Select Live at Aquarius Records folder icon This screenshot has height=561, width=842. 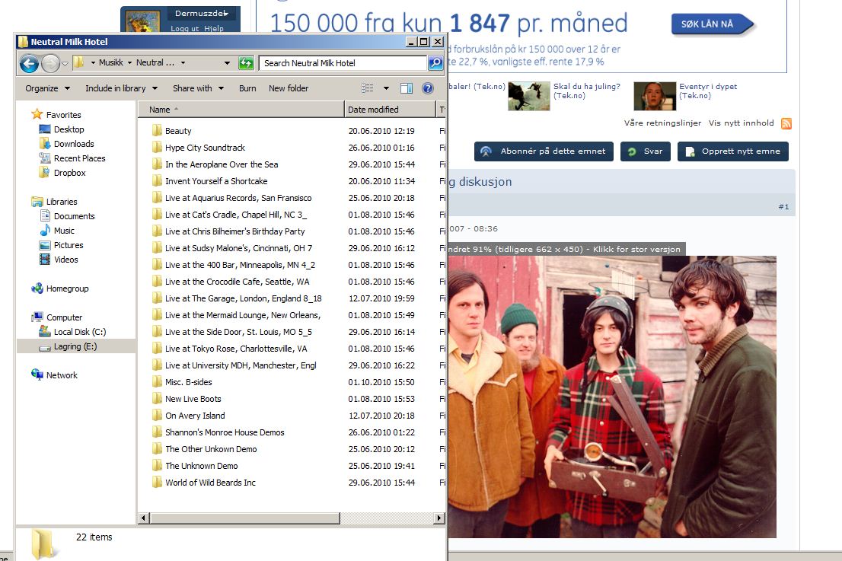click(x=157, y=198)
